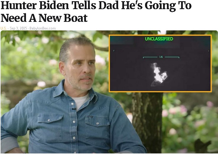Screen dimensions: 218x154
Task: Click the green UNCLASSIFIED label
Action: click(x=159, y=39)
